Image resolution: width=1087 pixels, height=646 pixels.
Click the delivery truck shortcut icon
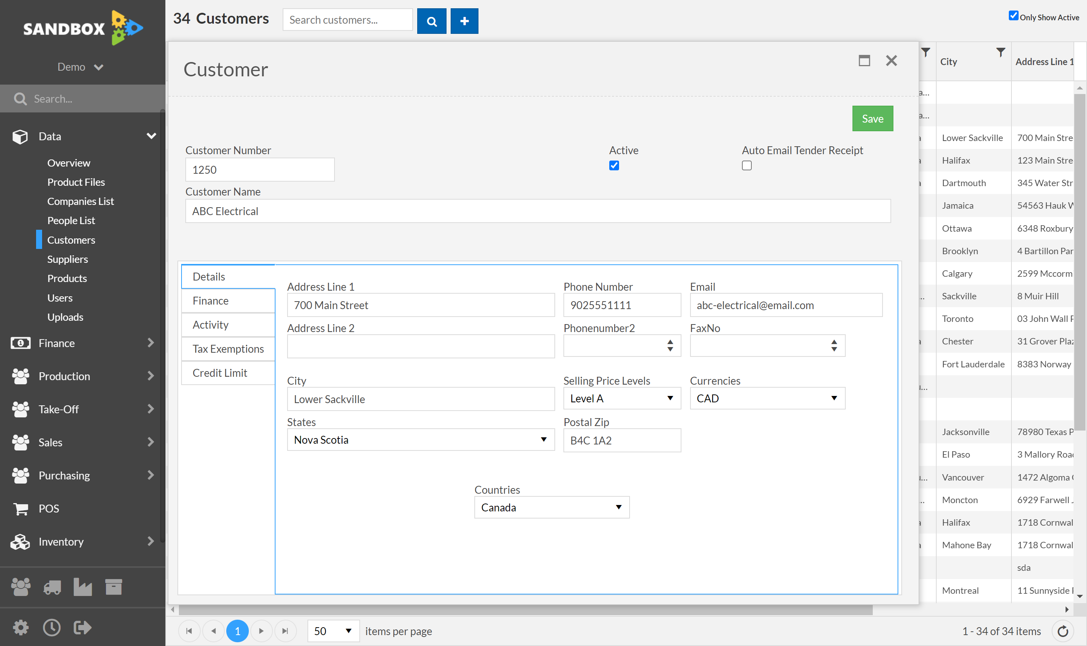tap(52, 588)
